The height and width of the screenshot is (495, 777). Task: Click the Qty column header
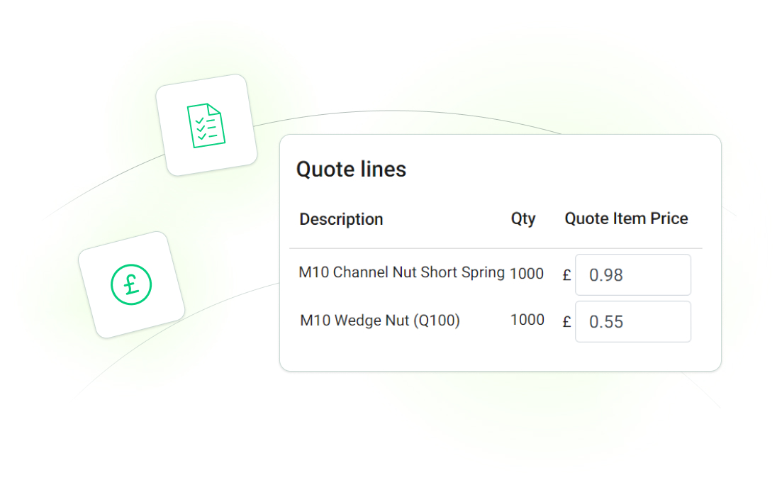[x=523, y=219]
